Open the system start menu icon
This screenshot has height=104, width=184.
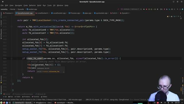[1, 103]
